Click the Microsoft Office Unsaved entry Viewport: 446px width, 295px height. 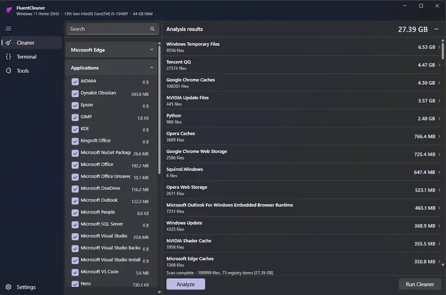111,177
